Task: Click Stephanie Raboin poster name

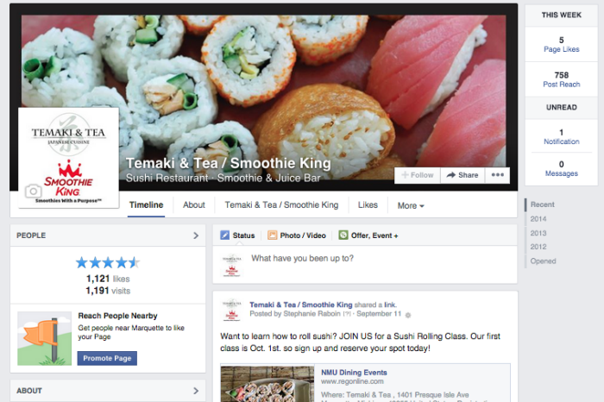Action: pyautogui.click(x=311, y=314)
